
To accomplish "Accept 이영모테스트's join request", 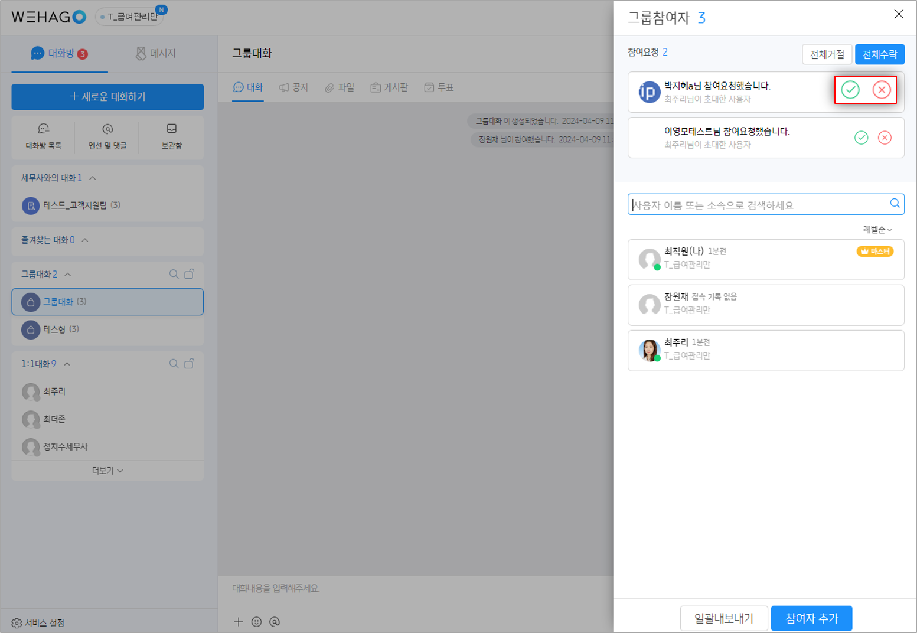I will [861, 138].
